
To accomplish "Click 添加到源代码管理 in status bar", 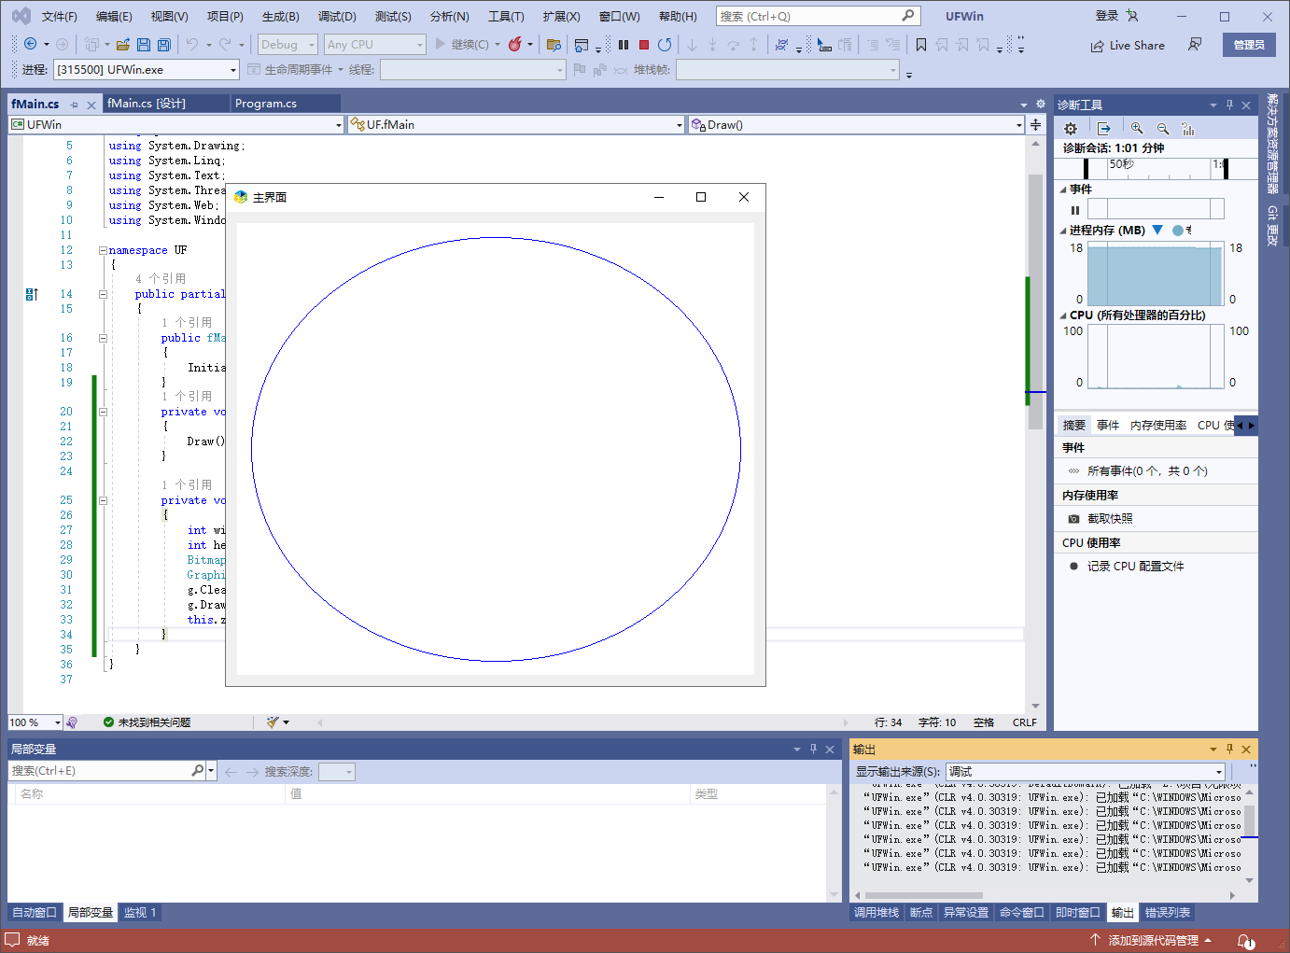I will pos(1153,940).
